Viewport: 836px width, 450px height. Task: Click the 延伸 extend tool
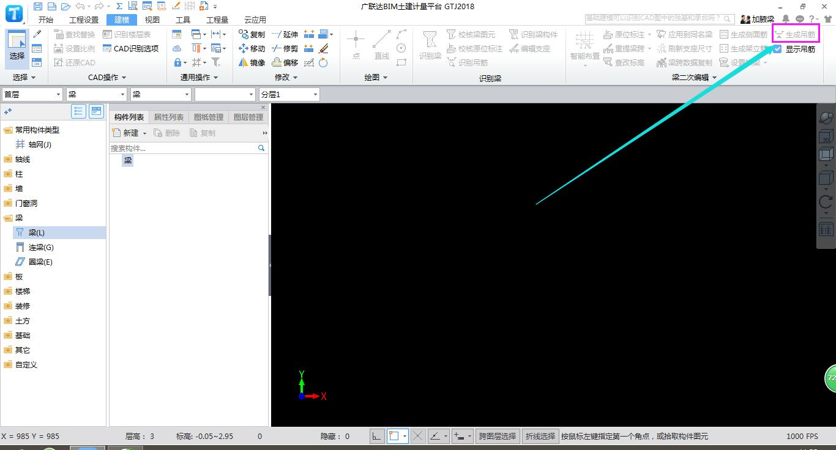[x=285, y=34]
